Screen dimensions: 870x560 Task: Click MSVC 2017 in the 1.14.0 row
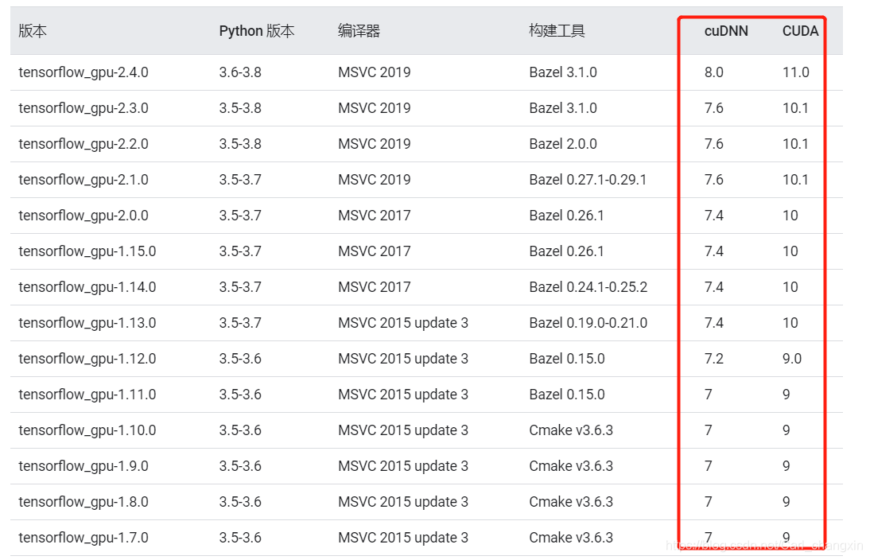(375, 287)
